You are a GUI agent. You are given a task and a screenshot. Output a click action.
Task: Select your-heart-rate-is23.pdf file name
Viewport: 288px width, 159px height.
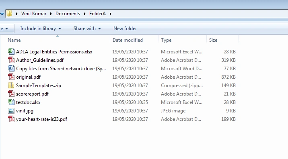(42, 119)
